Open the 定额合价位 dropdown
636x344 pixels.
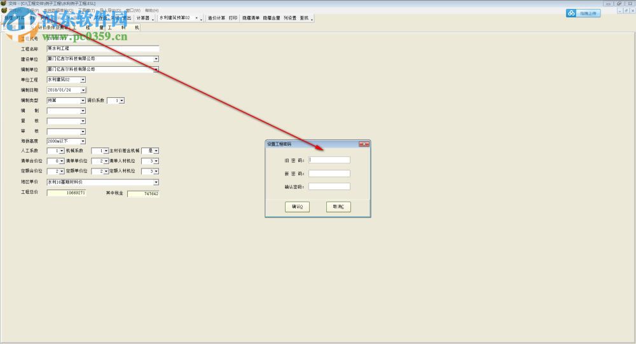point(62,171)
